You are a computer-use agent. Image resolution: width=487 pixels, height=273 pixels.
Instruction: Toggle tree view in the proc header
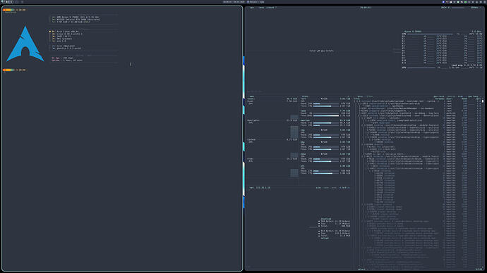[460, 96]
